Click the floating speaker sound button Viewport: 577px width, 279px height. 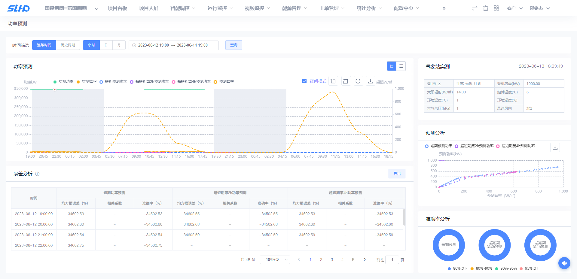coord(564,263)
